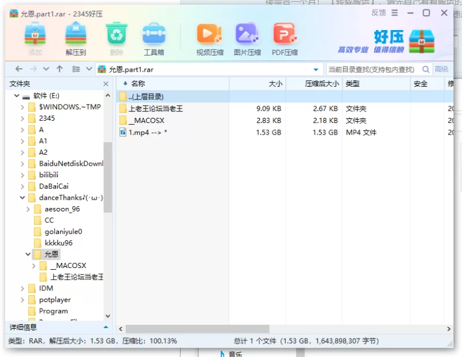Select Program folder in tree
462x357 pixels.
53,311
